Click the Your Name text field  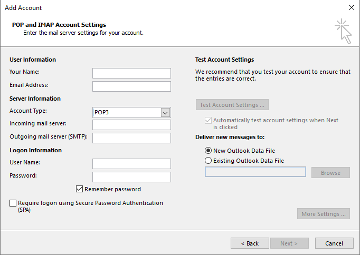pyautogui.click(x=131, y=73)
